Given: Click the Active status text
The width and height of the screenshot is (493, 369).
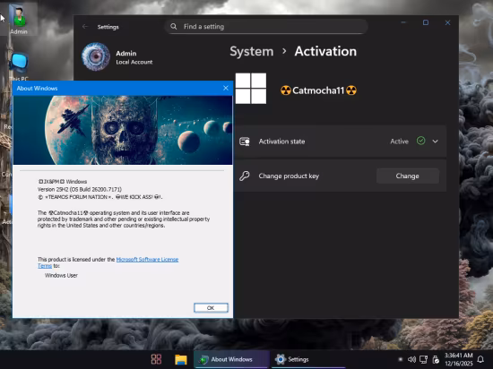Looking at the screenshot, I should click(399, 142).
